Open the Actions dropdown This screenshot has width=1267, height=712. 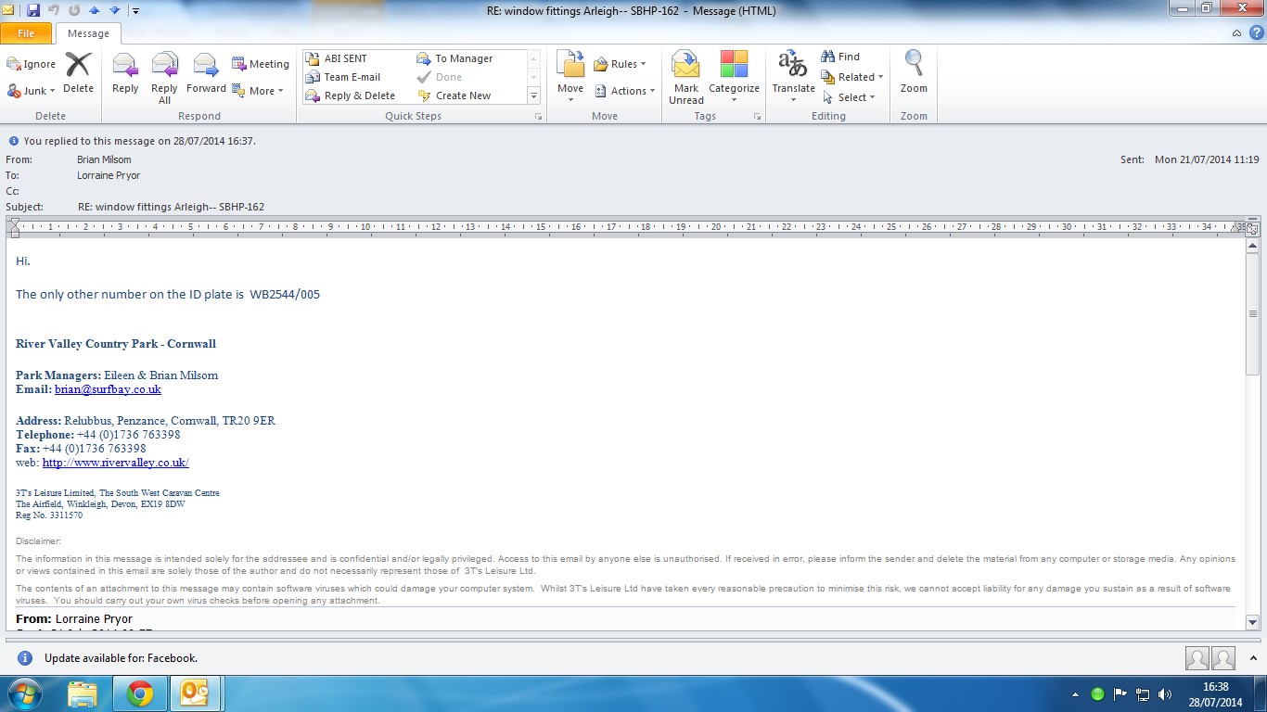point(624,91)
